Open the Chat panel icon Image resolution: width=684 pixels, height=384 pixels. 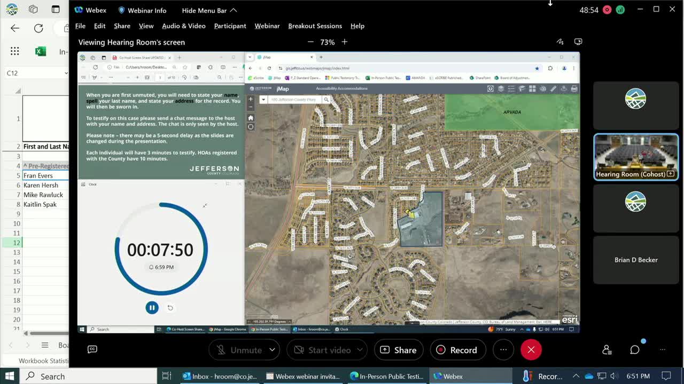[x=635, y=350]
